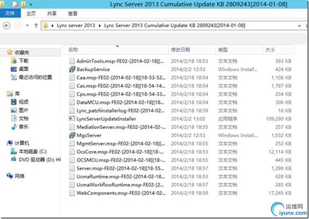The image size is (309, 219).
Task: Open 最近访问的位置 in navigation pane
Action: [35, 77]
